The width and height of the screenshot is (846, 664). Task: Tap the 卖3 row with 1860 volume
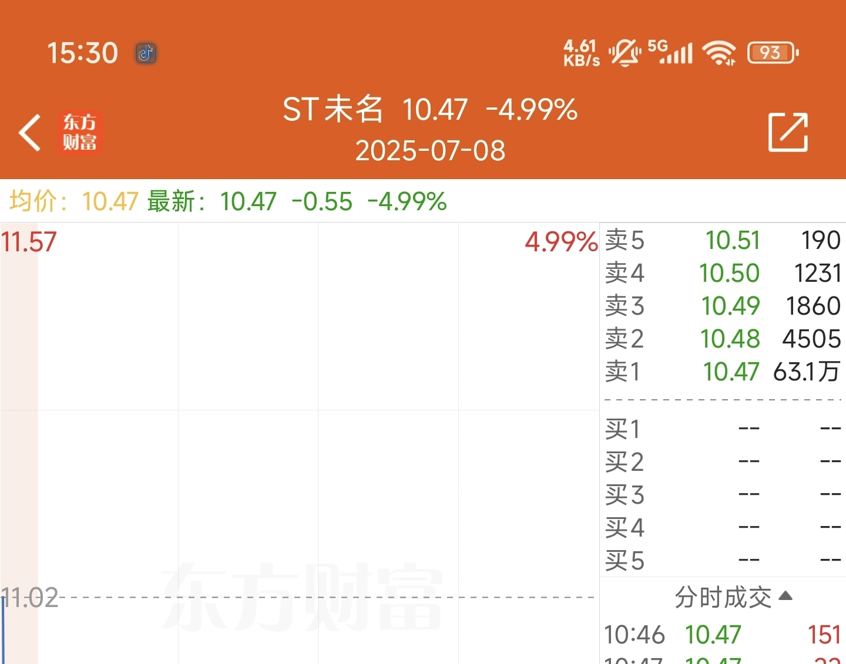tap(723, 306)
